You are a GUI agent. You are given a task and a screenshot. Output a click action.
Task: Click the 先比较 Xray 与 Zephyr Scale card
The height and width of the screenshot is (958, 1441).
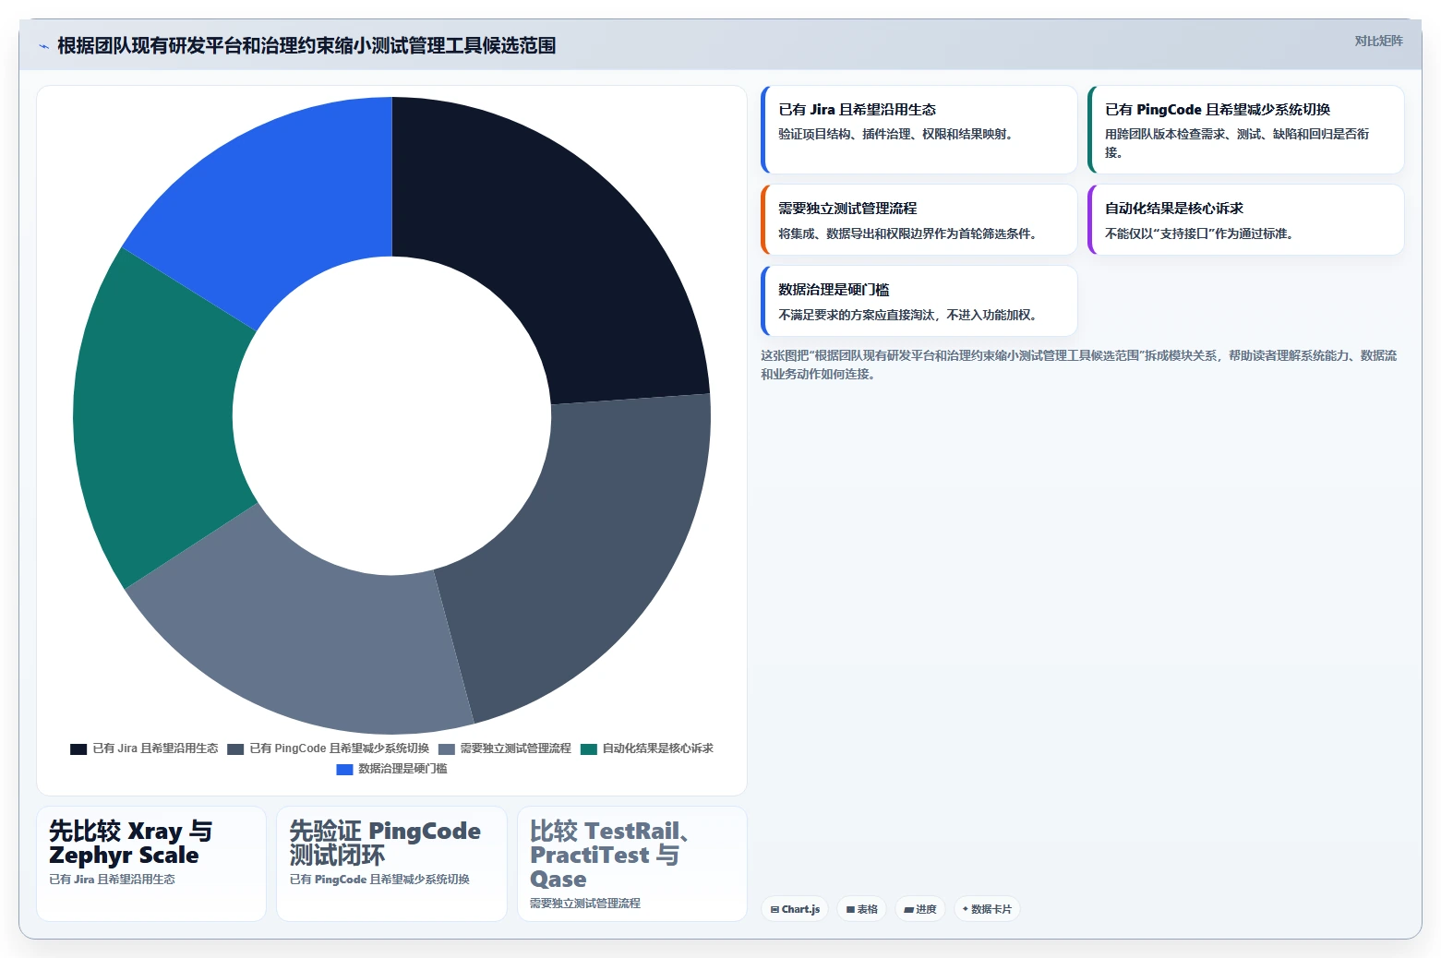(151, 864)
